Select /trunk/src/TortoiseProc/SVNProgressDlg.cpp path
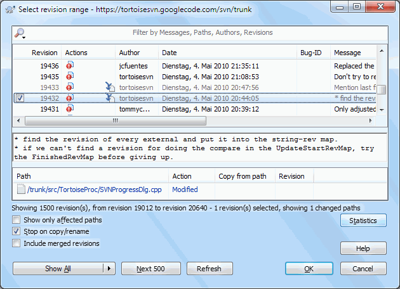This screenshot has height=289, width=400. click(x=95, y=189)
